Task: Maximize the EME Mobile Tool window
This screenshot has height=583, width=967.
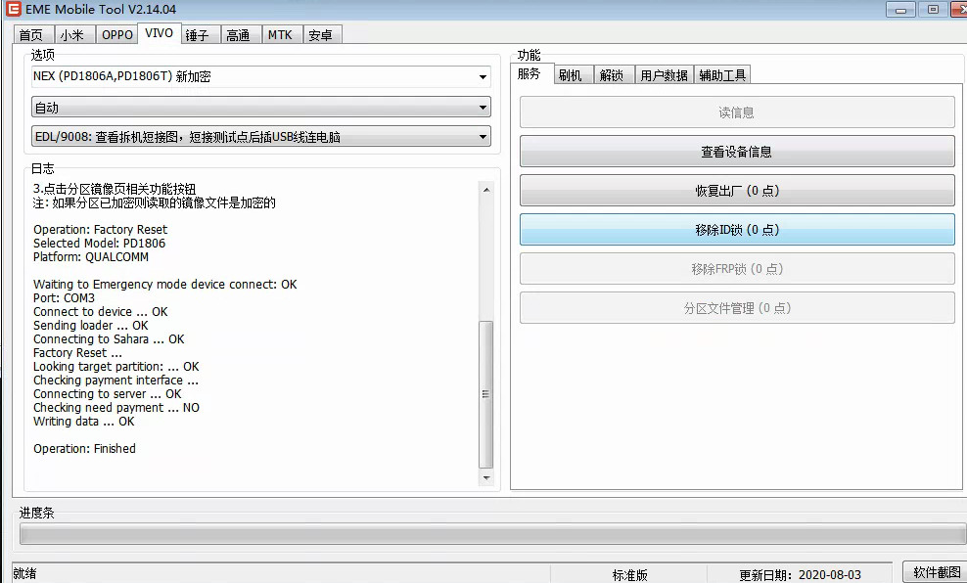Action: click(933, 10)
